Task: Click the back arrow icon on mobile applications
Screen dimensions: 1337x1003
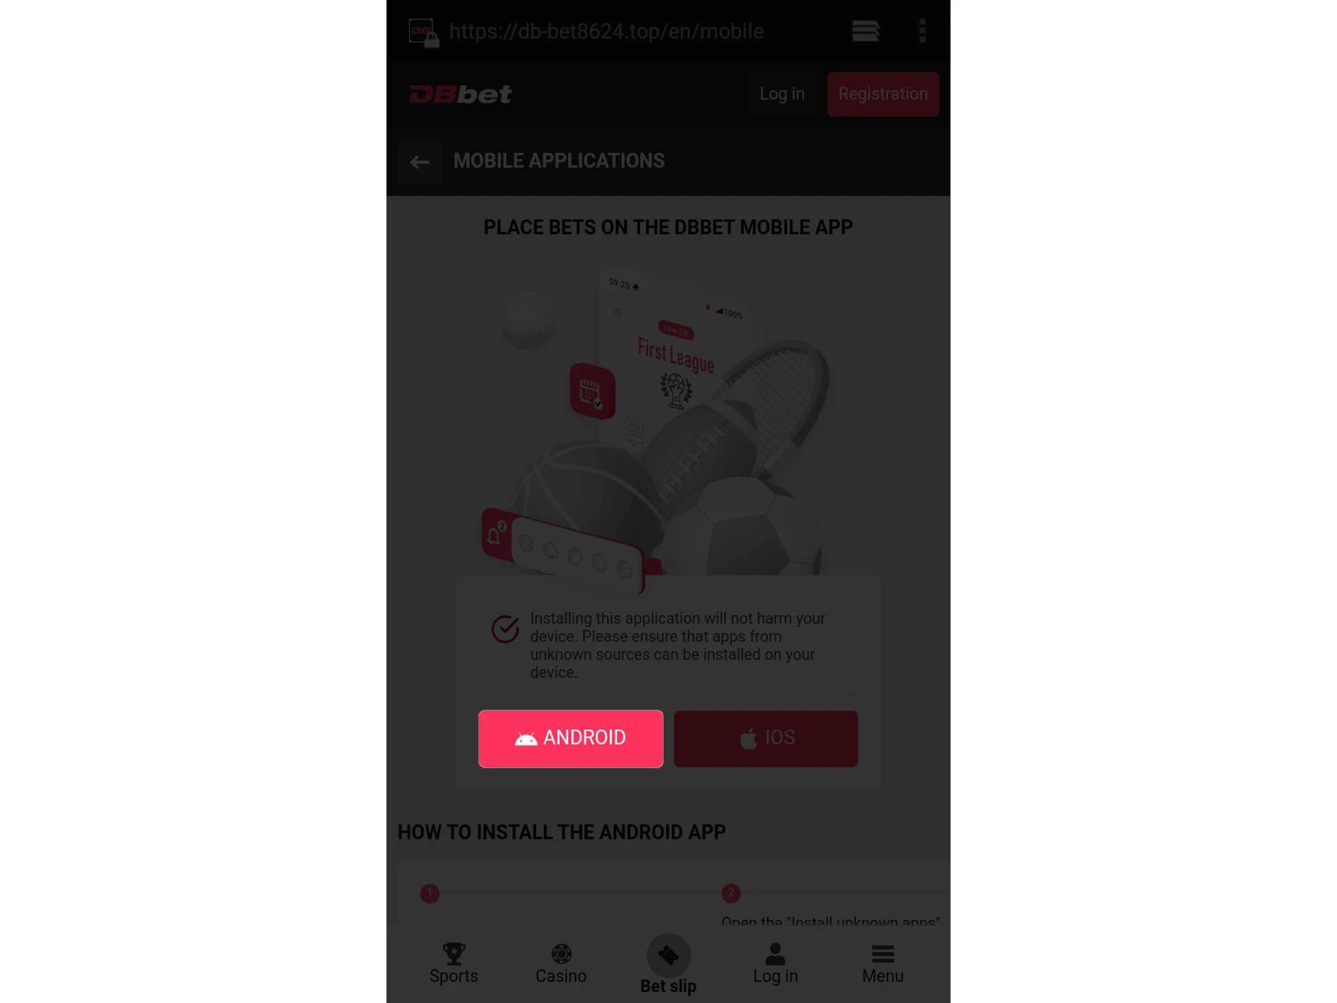Action: [420, 161]
